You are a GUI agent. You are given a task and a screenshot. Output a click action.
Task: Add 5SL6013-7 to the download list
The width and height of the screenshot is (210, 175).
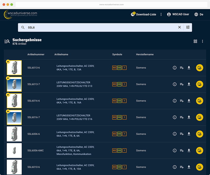pos(181,84)
